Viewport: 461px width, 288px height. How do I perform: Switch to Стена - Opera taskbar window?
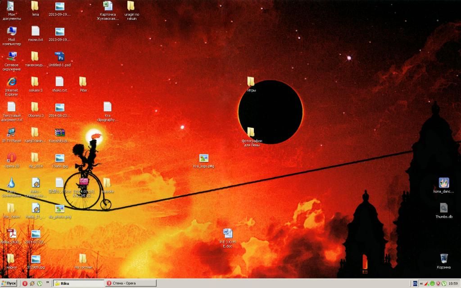tap(131, 283)
